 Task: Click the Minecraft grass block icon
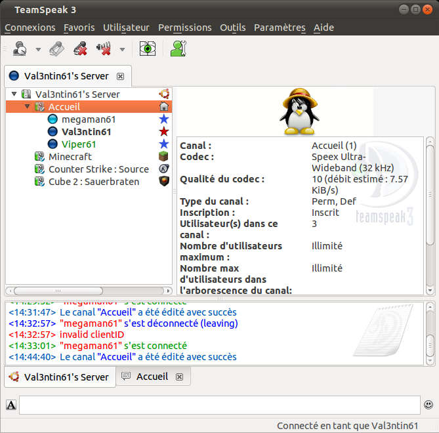coord(164,156)
